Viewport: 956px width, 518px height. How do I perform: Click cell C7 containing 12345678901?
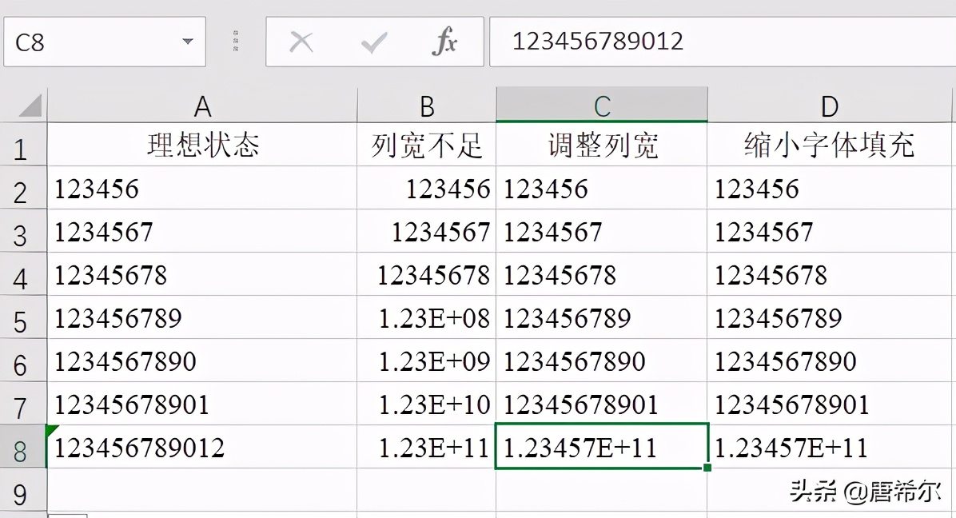pos(602,404)
